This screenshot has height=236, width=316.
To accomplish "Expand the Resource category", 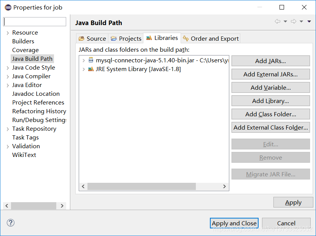I will (x=8, y=33).
